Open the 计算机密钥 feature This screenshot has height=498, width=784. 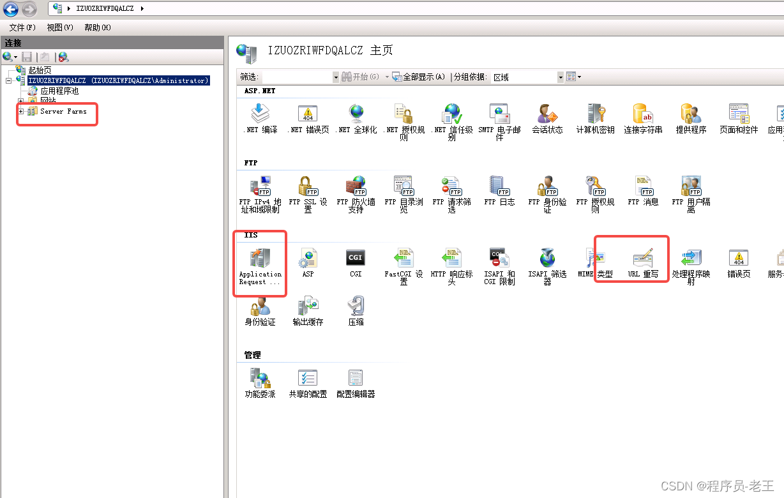tap(595, 119)
